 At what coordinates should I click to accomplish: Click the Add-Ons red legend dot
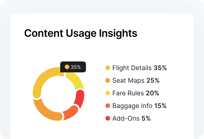pos(108,118)
